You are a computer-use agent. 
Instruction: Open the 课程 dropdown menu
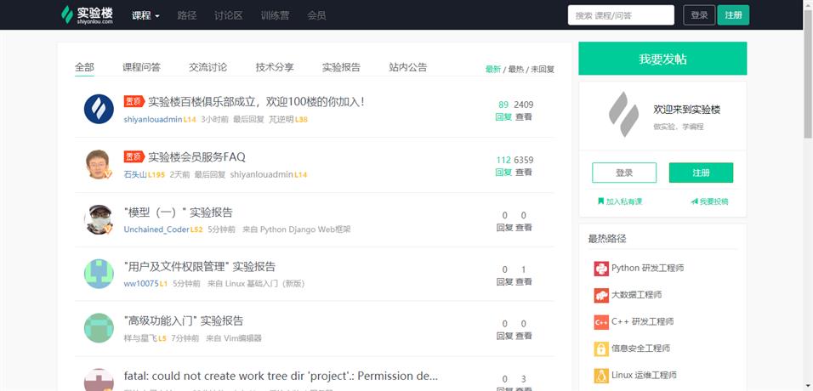145,15
